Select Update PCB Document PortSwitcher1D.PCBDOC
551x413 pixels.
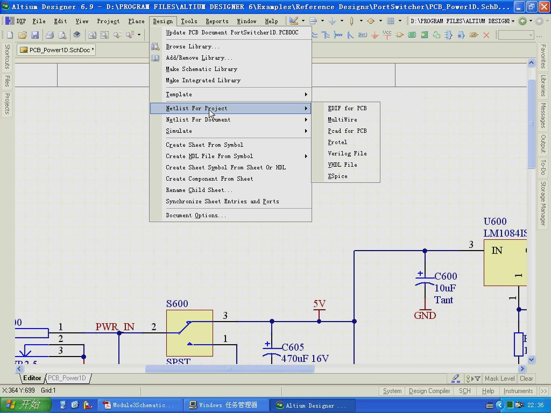(x=231, y=32)
